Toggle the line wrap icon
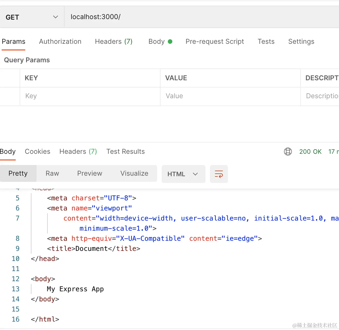Screen dimensions: 339x330 click(219, 174)
